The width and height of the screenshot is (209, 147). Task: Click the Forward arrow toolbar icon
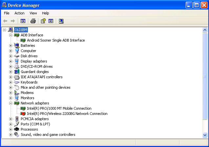(x=13, y=21)
